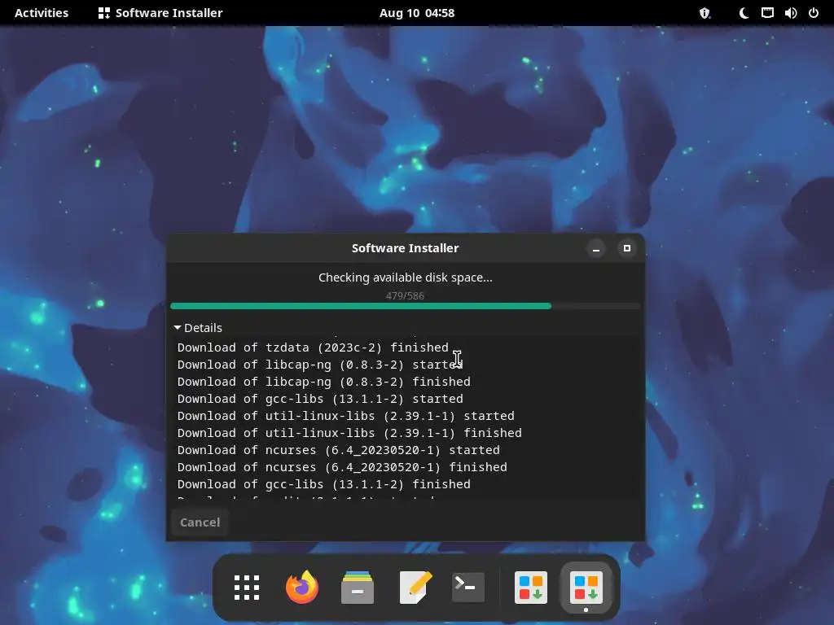
Task: Open the Text Editor dock icon
Action: pyautogui.click(x=415, y=588)
